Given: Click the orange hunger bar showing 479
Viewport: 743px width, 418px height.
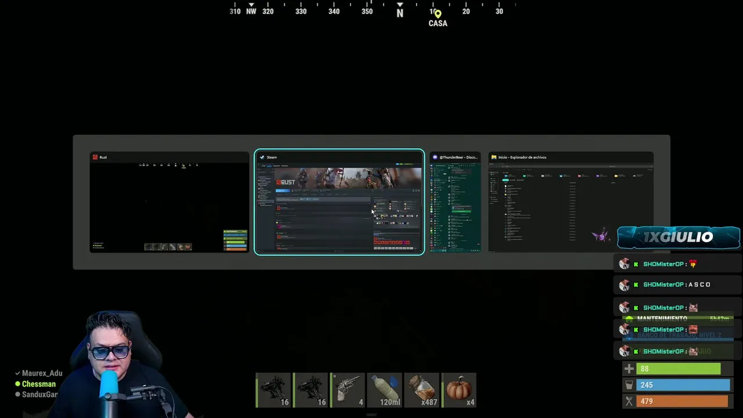Looking at the screenshot, I should click(x=682, y=401).
